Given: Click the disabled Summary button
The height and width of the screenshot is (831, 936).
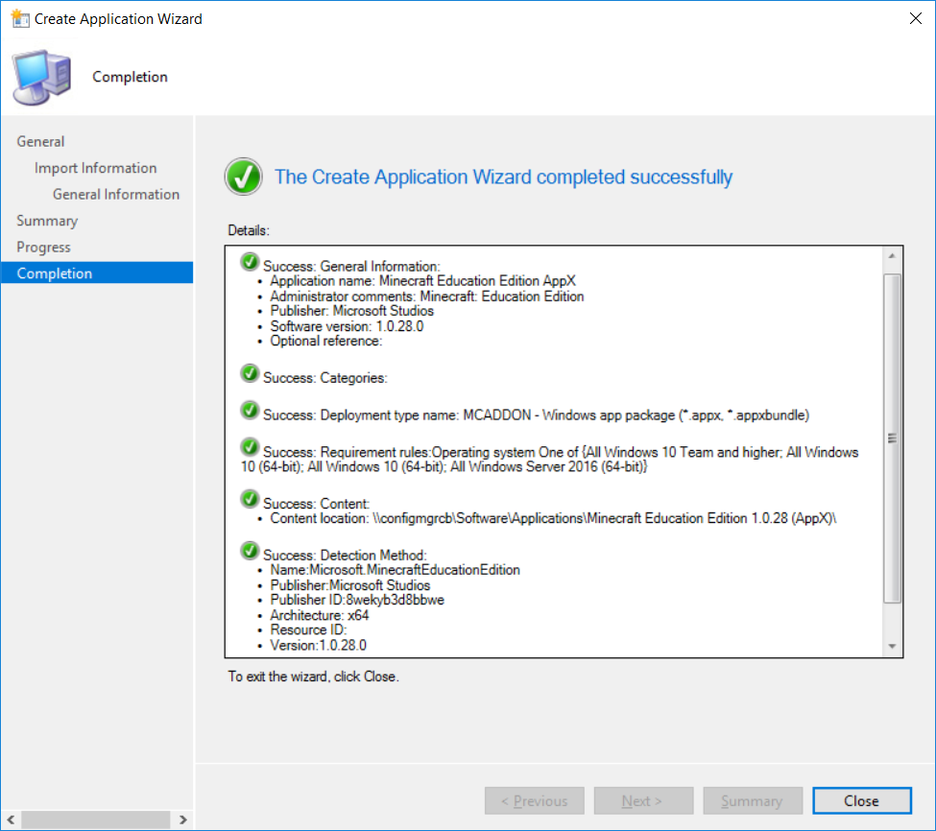Looking at the screenshot, I should pyautogui.click(x=752, y=800).
